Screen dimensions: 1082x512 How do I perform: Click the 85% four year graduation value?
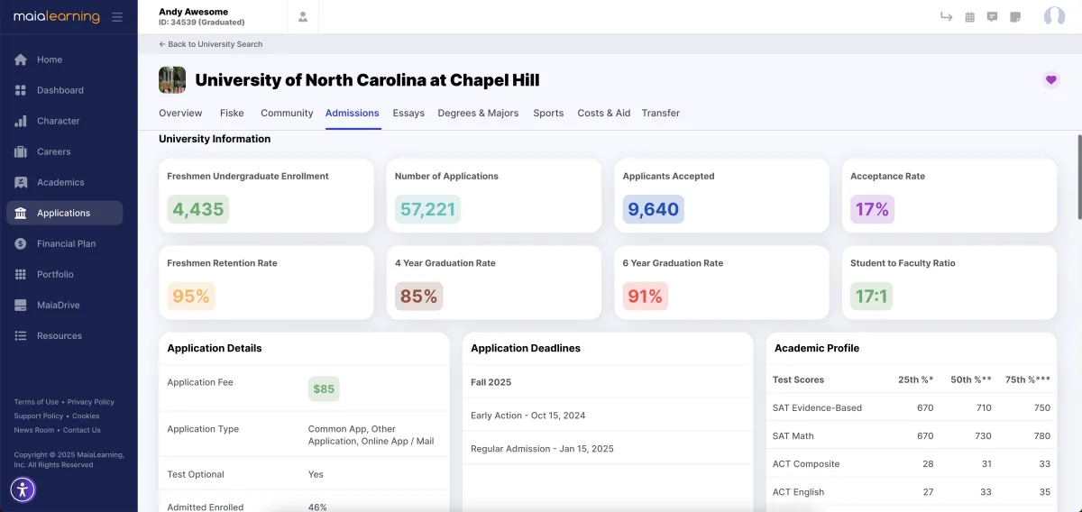coord(419,296)
